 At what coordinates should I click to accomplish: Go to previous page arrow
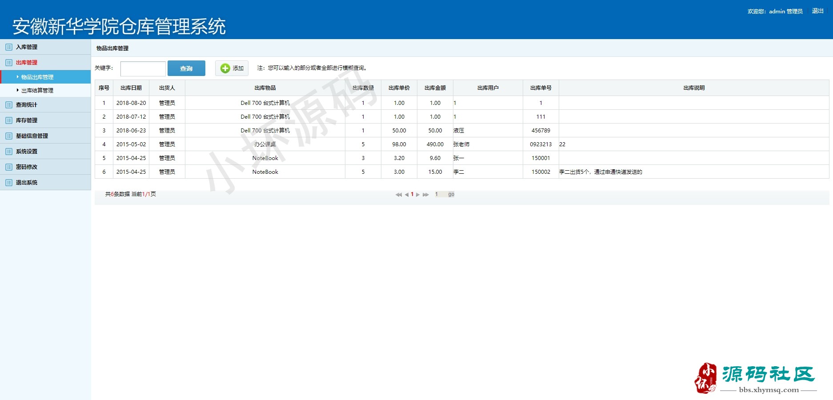(406, 195)
